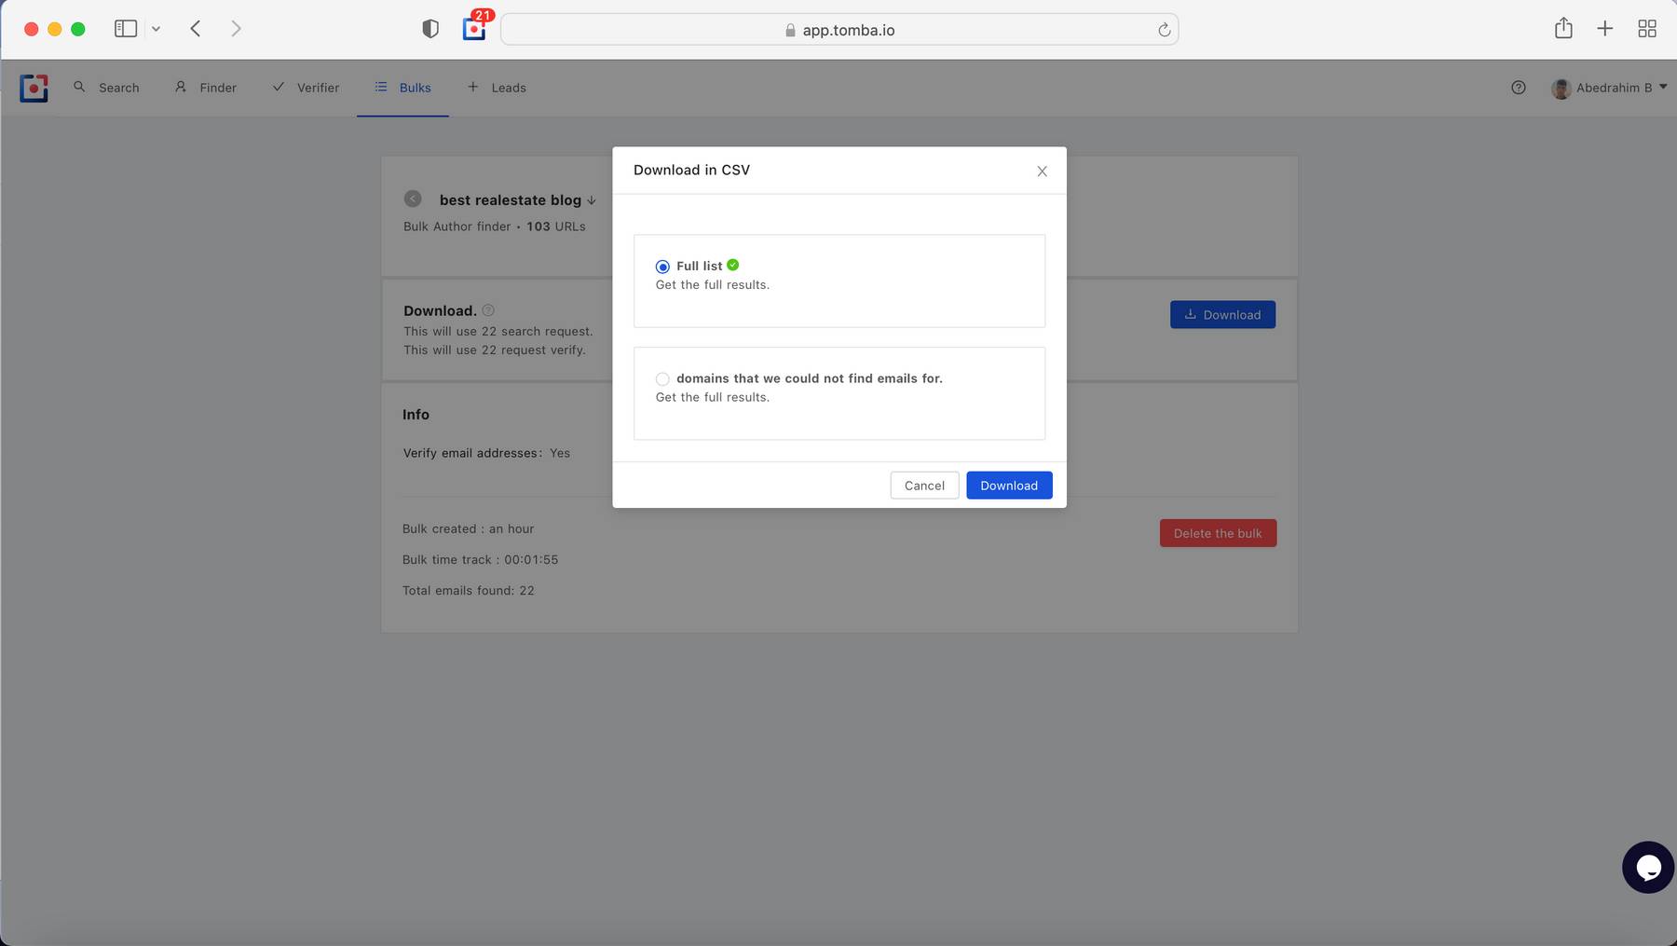1677x946 pixels.
Task: Click the back arrow beside bulk title
Action: point(413,199)
